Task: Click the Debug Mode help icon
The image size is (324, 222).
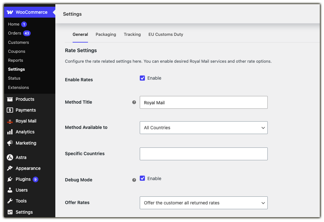Action: [134, 180]
